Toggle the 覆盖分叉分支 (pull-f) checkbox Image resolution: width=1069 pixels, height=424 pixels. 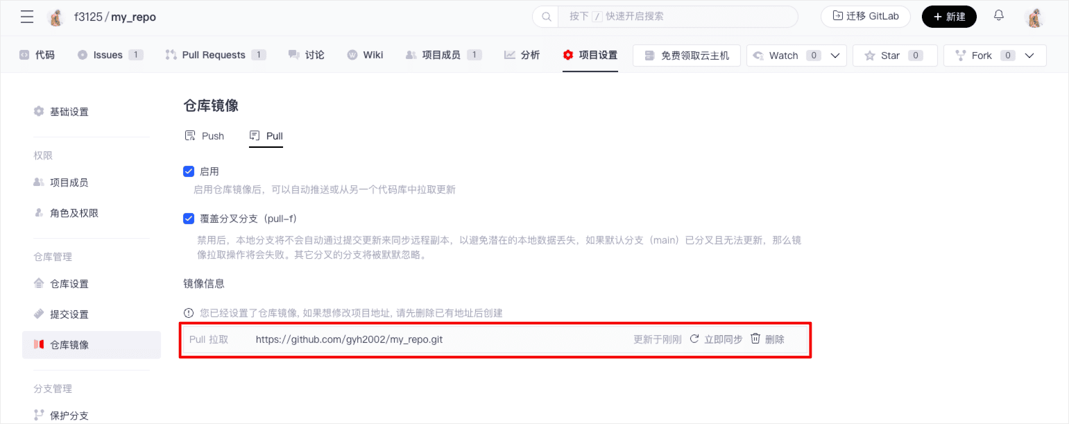coord(188,219)
